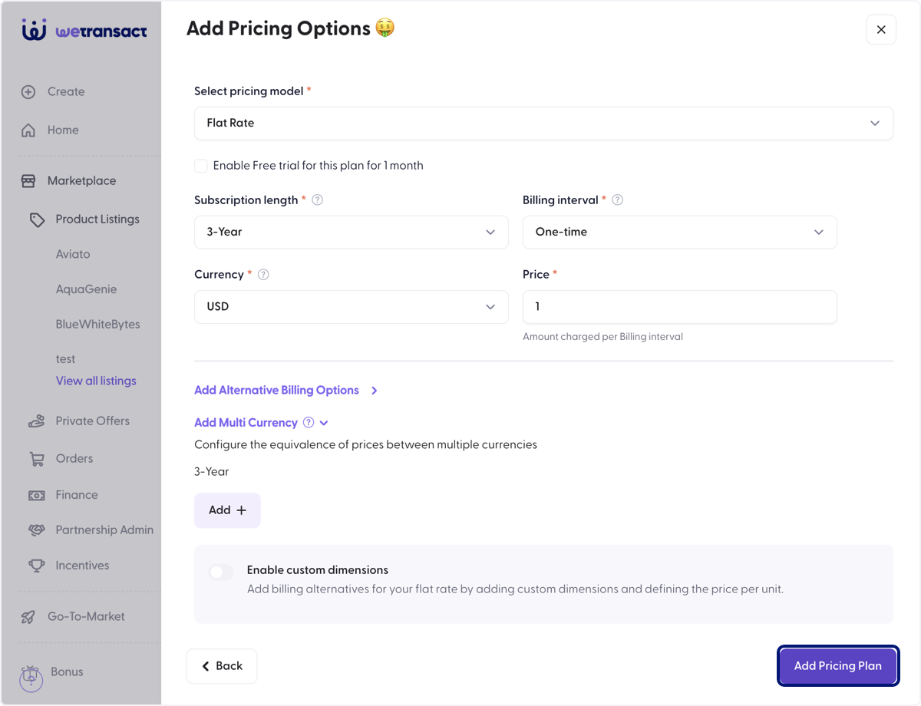Click the Marketplace storefront icon
This screenshot has height=706, width=921.
click(x=28, y=181)
